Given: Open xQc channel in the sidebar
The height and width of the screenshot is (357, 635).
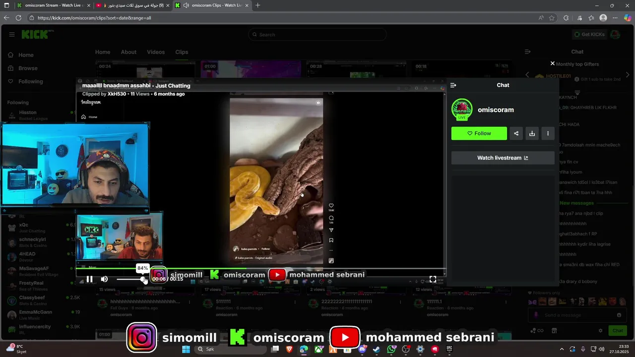Looking at the screenshot, I should [x=42, y=228].
